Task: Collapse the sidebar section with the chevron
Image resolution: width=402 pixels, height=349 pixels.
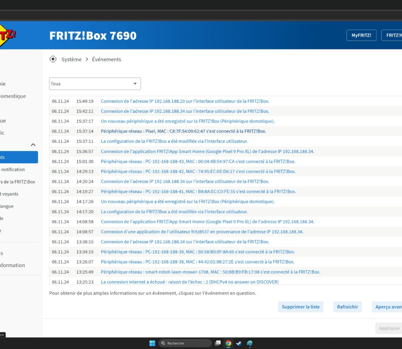Action: coord(33,145)
